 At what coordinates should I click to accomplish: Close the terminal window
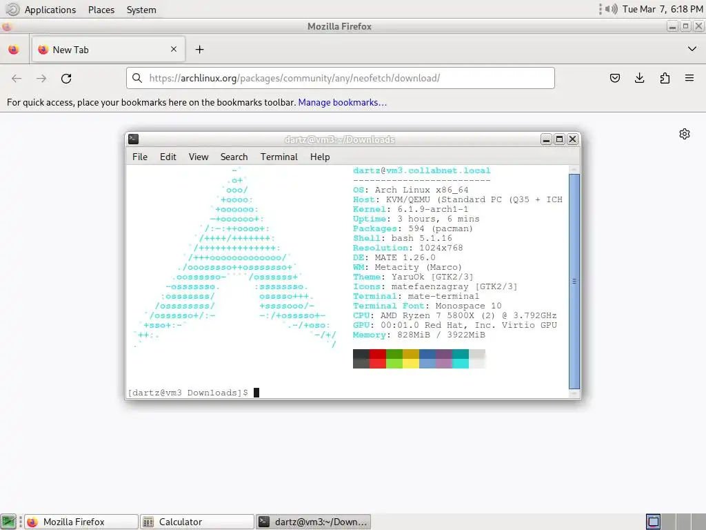(x=572, y=139)
